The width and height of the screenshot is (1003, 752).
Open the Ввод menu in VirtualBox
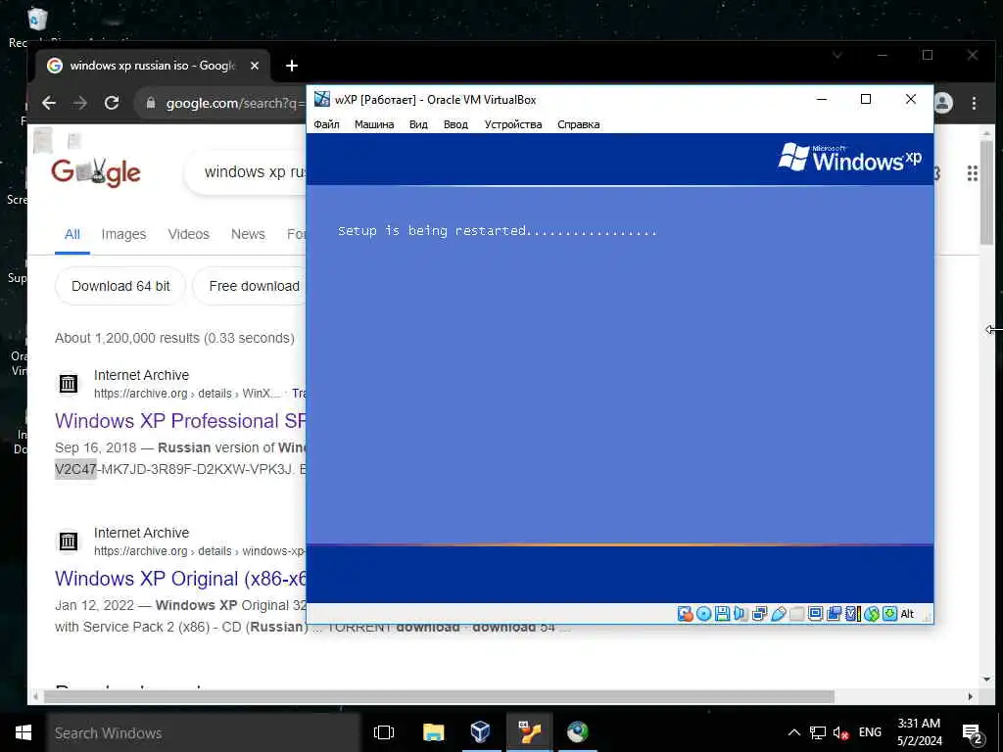pyautogui.click(x=455, y=124)
